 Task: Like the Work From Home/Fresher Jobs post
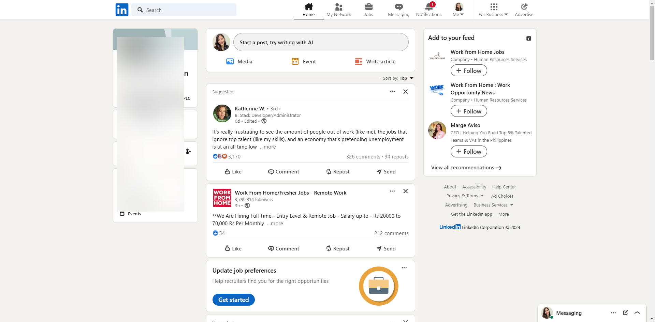233,249
